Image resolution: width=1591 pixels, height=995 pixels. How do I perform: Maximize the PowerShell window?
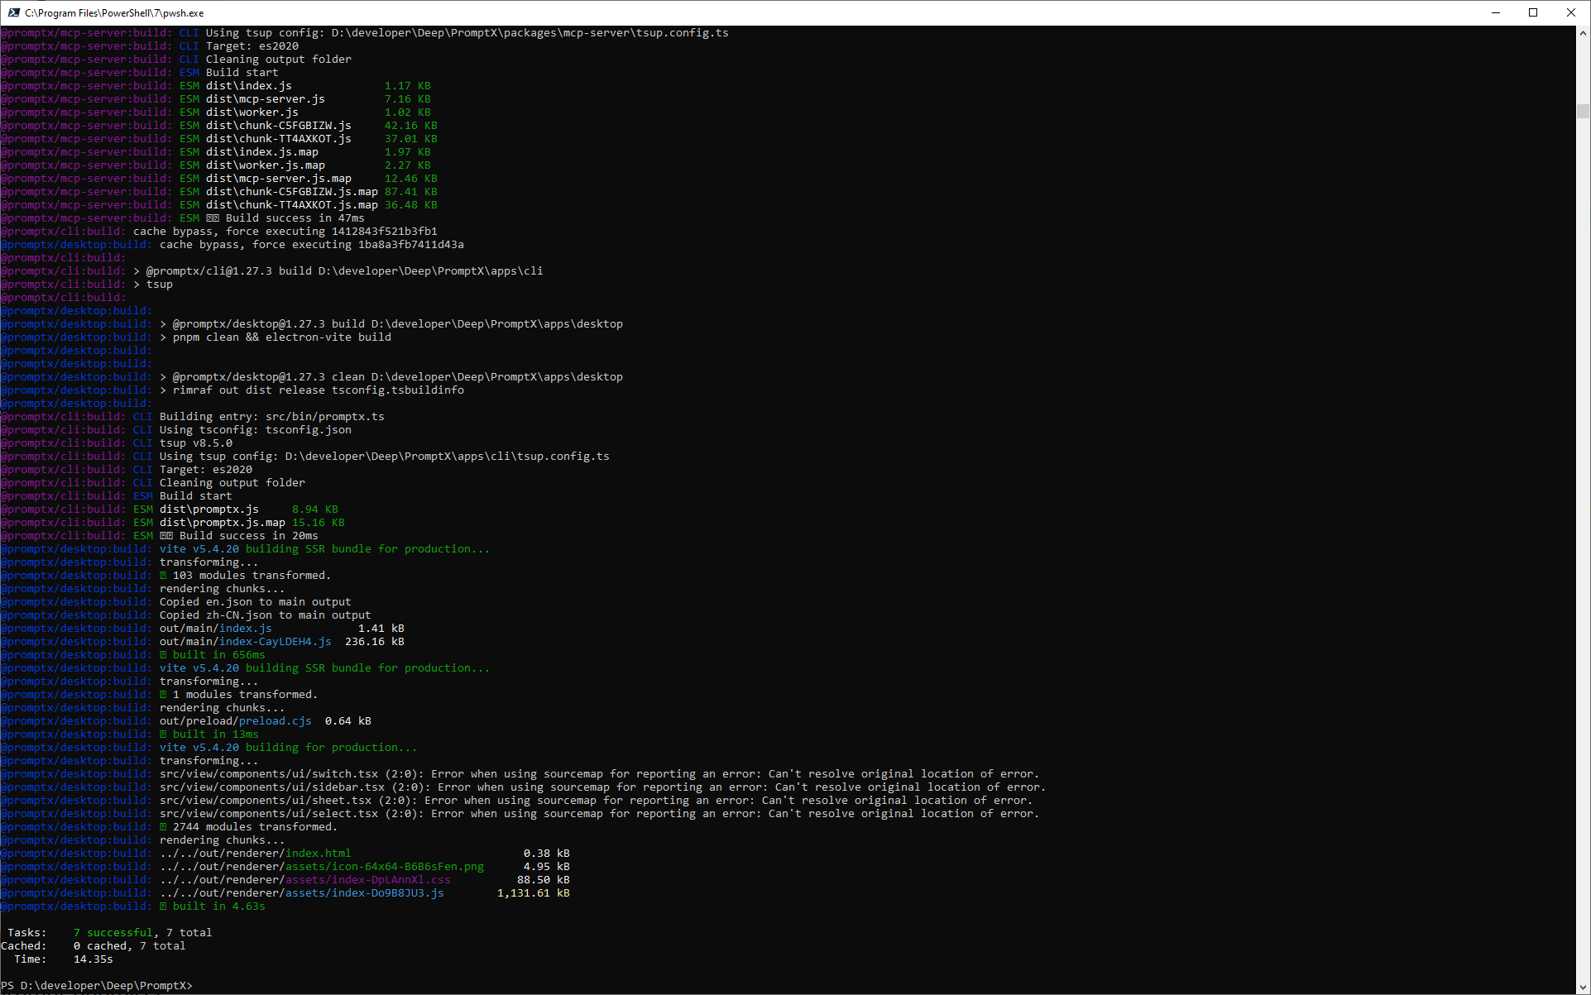pyautogui.click(x=1533, y=12)
